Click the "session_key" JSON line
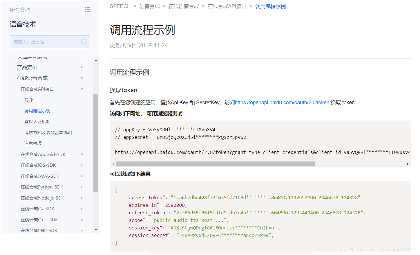This screenshot has width=420, height=255. pos(202,228)
